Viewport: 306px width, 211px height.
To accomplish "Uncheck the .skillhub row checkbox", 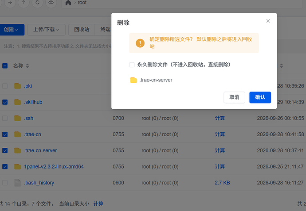I will click(5, 102).
